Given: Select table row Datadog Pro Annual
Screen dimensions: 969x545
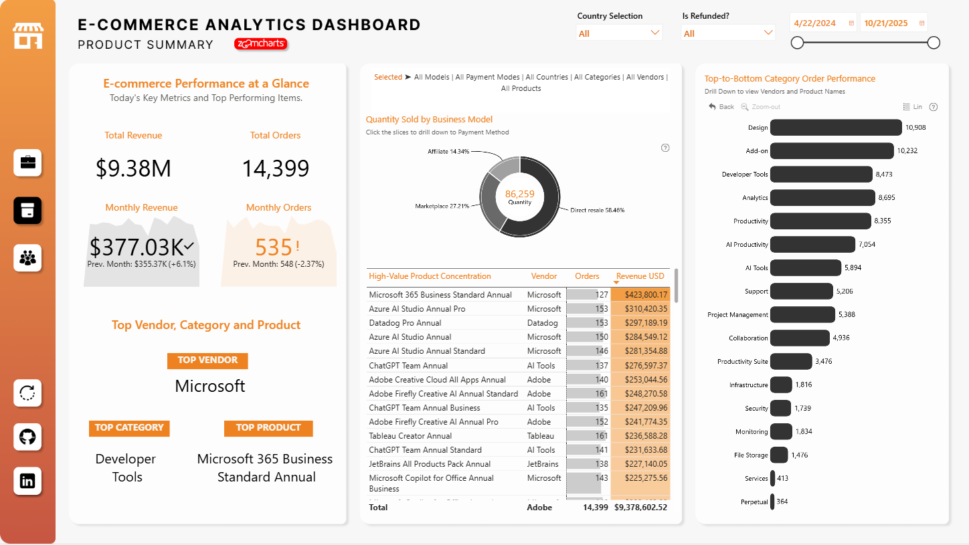Looking at the screenshot, I should tap(519, 323).
